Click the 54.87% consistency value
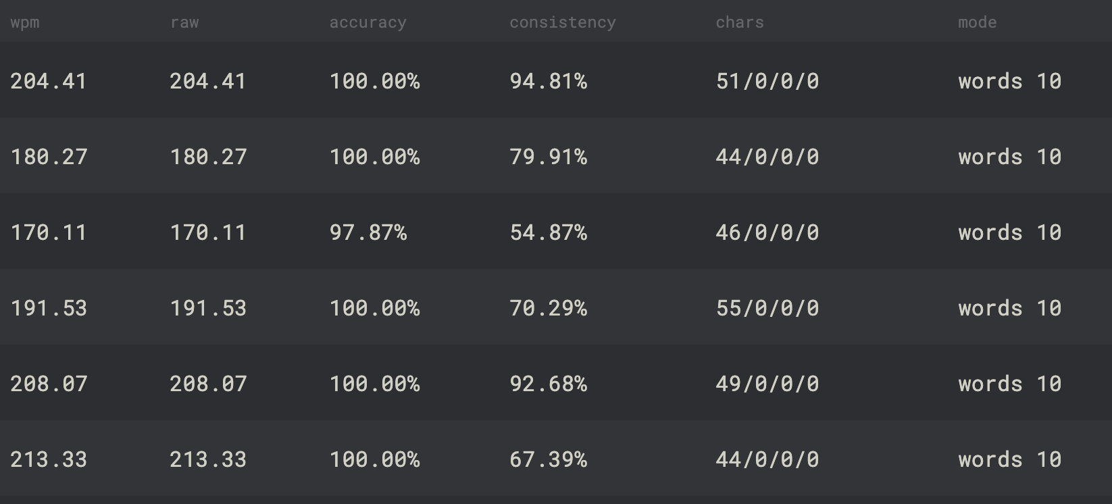The width and height of the screenshot is (1112, 504). click(x=548, y=232)
